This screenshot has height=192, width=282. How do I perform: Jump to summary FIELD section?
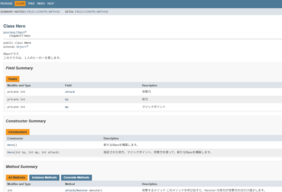[x=30, y=12]
